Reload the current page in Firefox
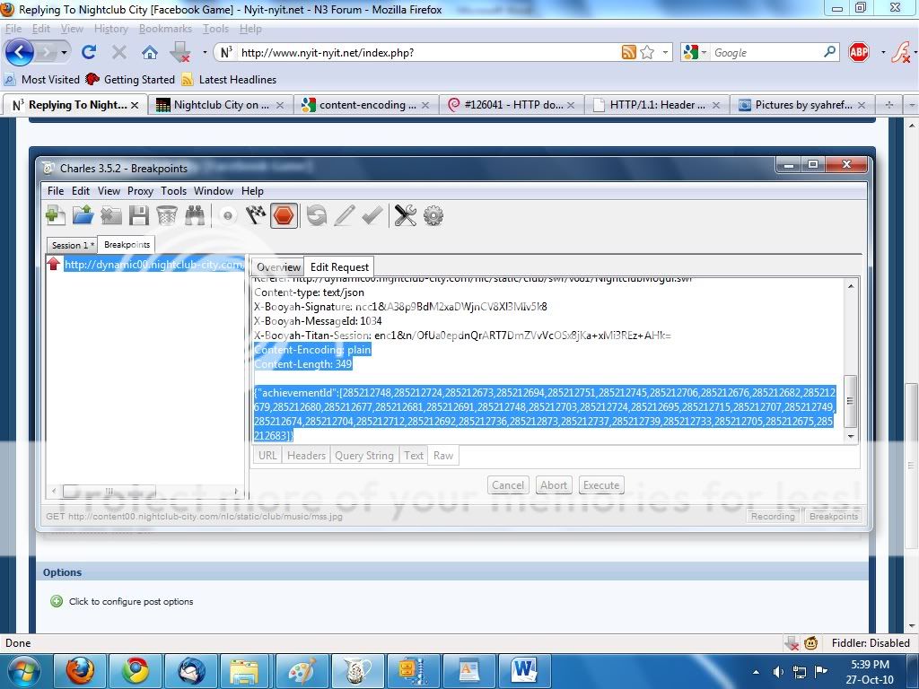 click(x=89, y=53)
